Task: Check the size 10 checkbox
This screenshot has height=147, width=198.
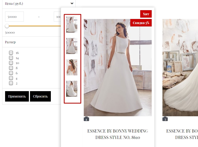Action: coord(11,63)
